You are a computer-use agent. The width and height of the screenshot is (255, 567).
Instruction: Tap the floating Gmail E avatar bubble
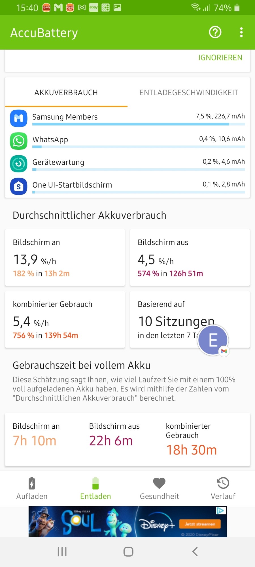[213, 340]
